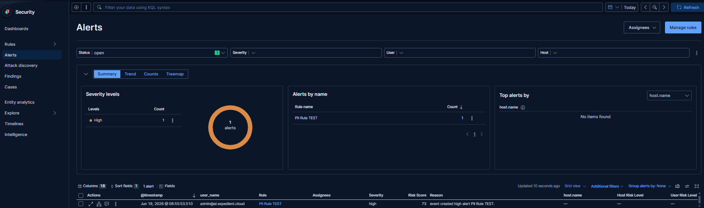This screenshot has height=208, width=704.
Task: Open the notes icon in the alert row
Action: coord(107,204)
